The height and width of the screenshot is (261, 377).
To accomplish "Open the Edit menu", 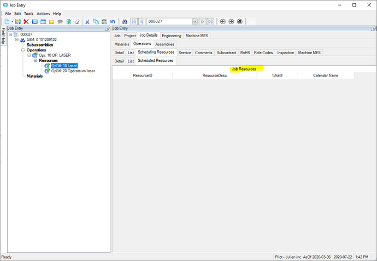I will coord(17,14).
